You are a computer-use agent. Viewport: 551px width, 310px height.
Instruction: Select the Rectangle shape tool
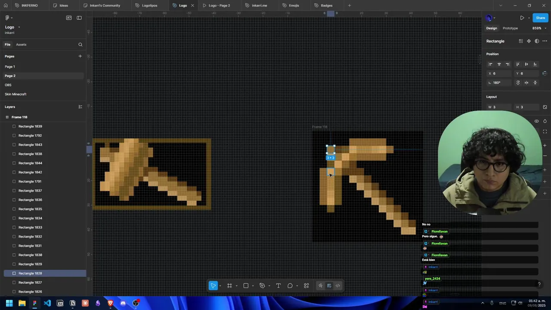tap(246, 285)
